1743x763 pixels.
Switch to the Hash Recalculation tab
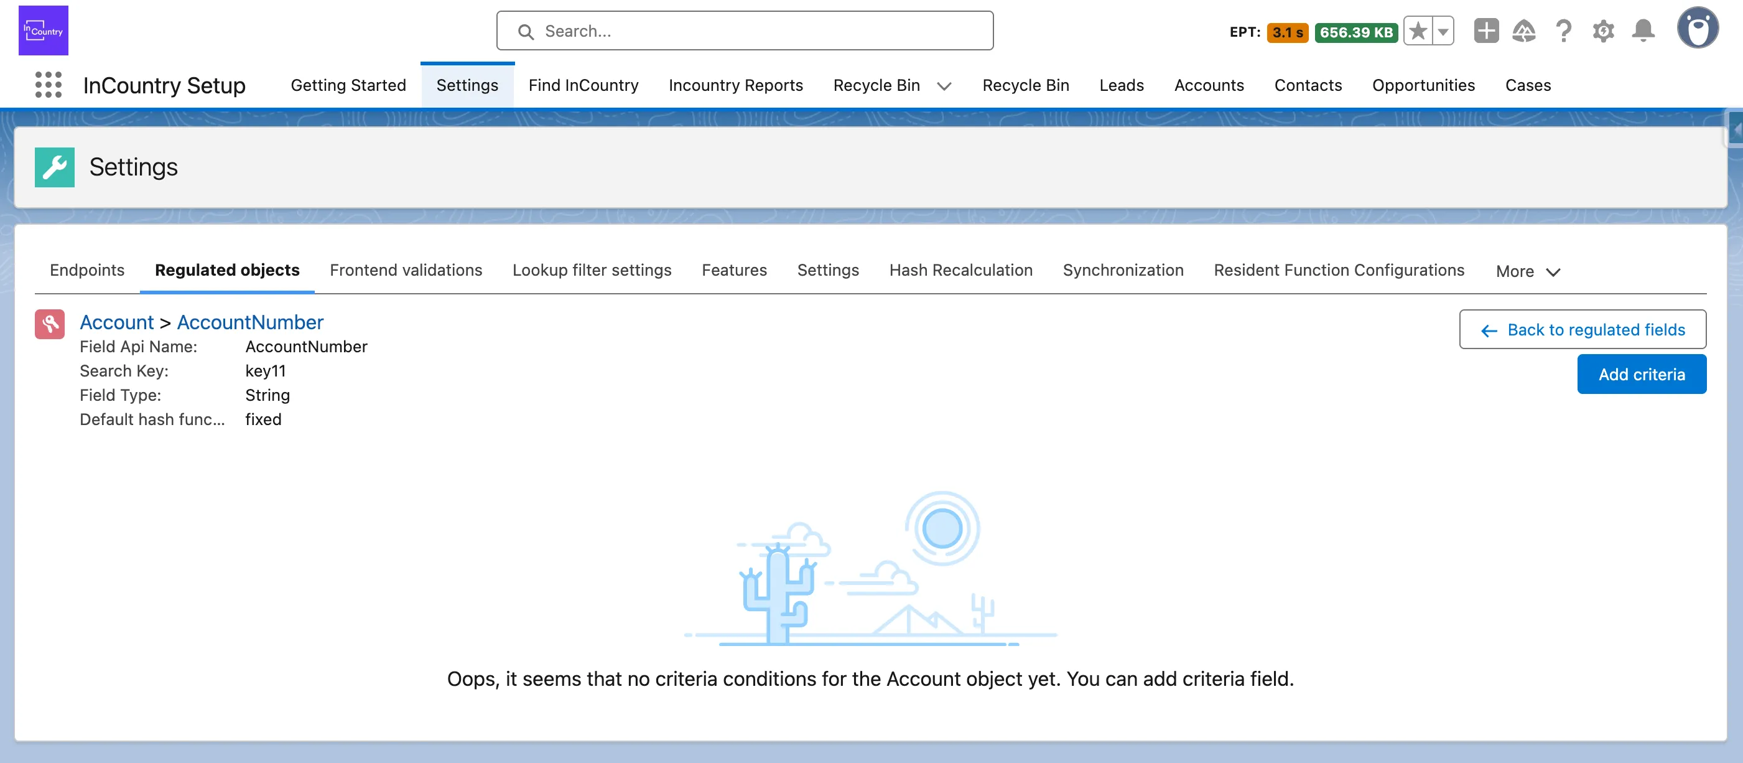point(960,270)
